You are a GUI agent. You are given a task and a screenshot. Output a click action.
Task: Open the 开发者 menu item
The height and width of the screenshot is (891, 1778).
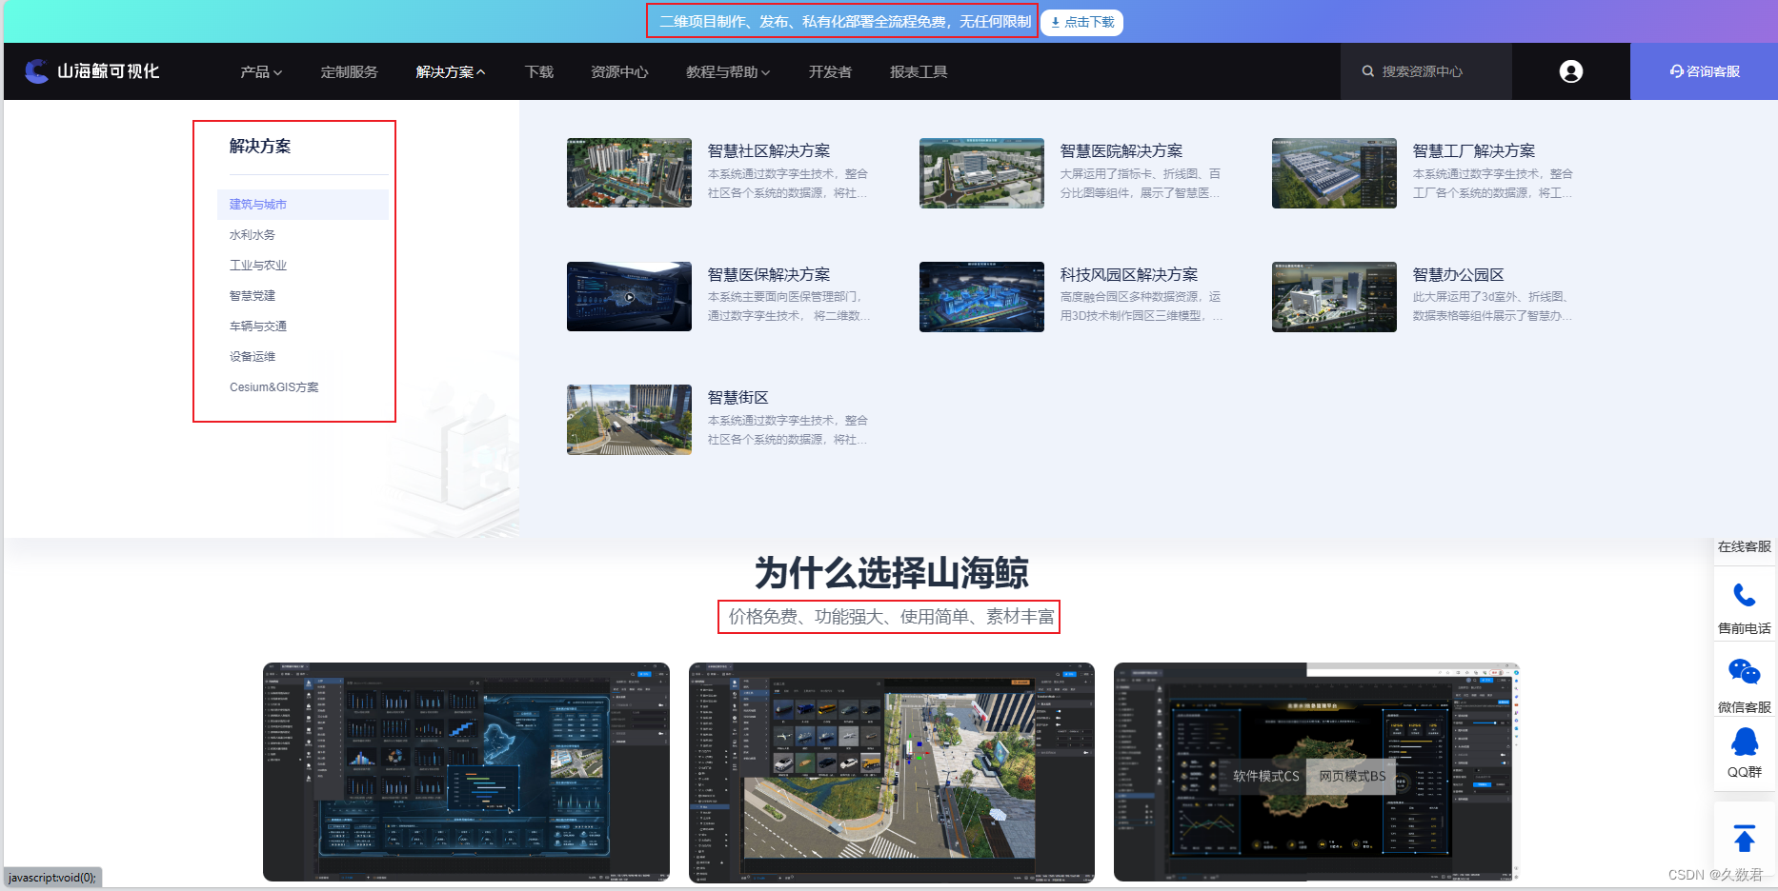tap(830, 72)
